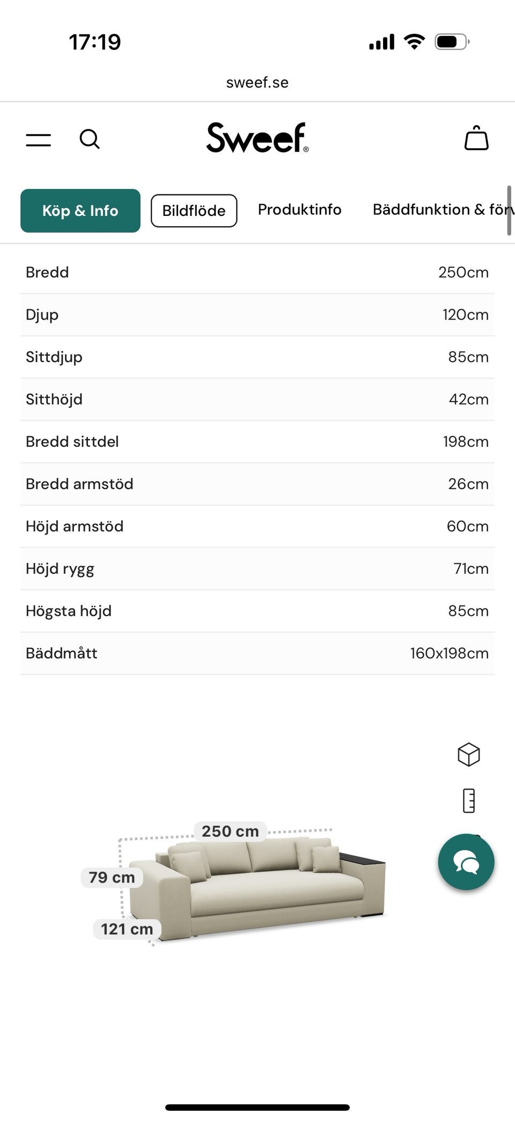Image resolution: width=515 pixels, height=1121 pixels.
Task: Tap the 121 cm depth label
Action: (x=127, y=929)
